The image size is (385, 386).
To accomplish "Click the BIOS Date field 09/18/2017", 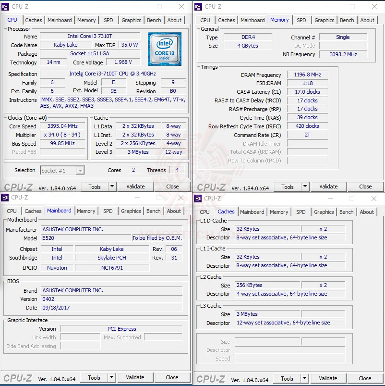I will pyautogui.click(x=112, y=308).
